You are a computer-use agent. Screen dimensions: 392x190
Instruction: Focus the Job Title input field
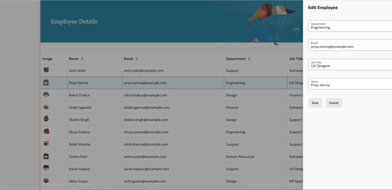(x=350, y=65)
